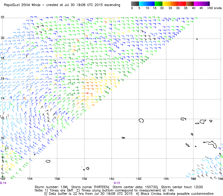Click the island outline near 158E 7N
This screenshot has height=196, width=223.
[88, 168]
